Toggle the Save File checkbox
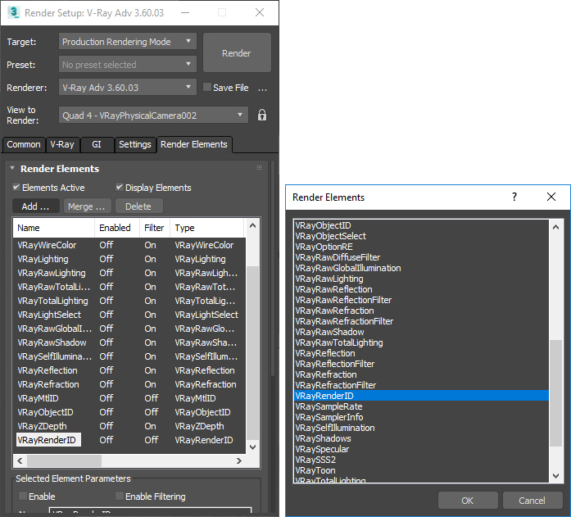The height and width of the screenshot is (517, 571). pos(206,88)
